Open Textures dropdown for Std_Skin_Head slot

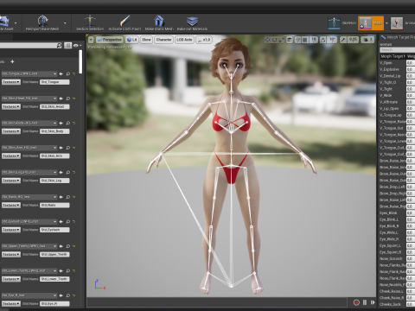pos(11,106)
